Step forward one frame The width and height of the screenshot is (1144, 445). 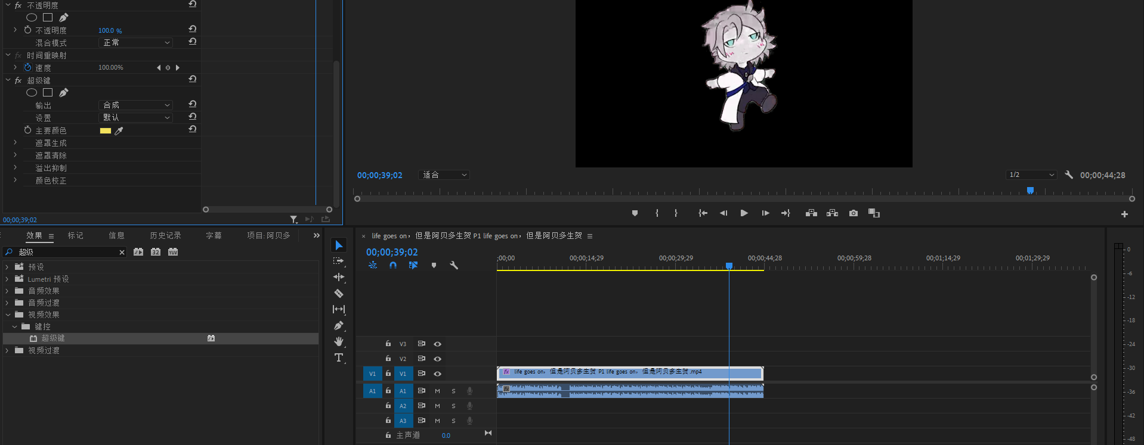765,213
